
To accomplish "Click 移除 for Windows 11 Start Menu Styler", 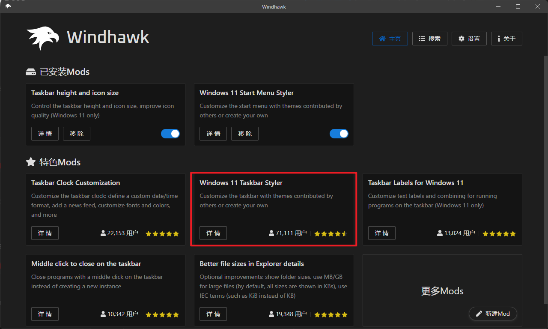I will click(x=245, y=134).
